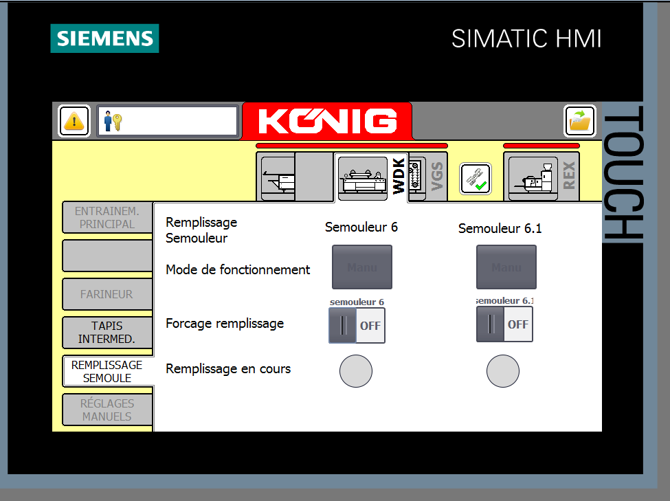Click the 'Semouleur 6' column heading
This screenshot has width=670, height=501.
pyautogui.click(x=361, y=227)
